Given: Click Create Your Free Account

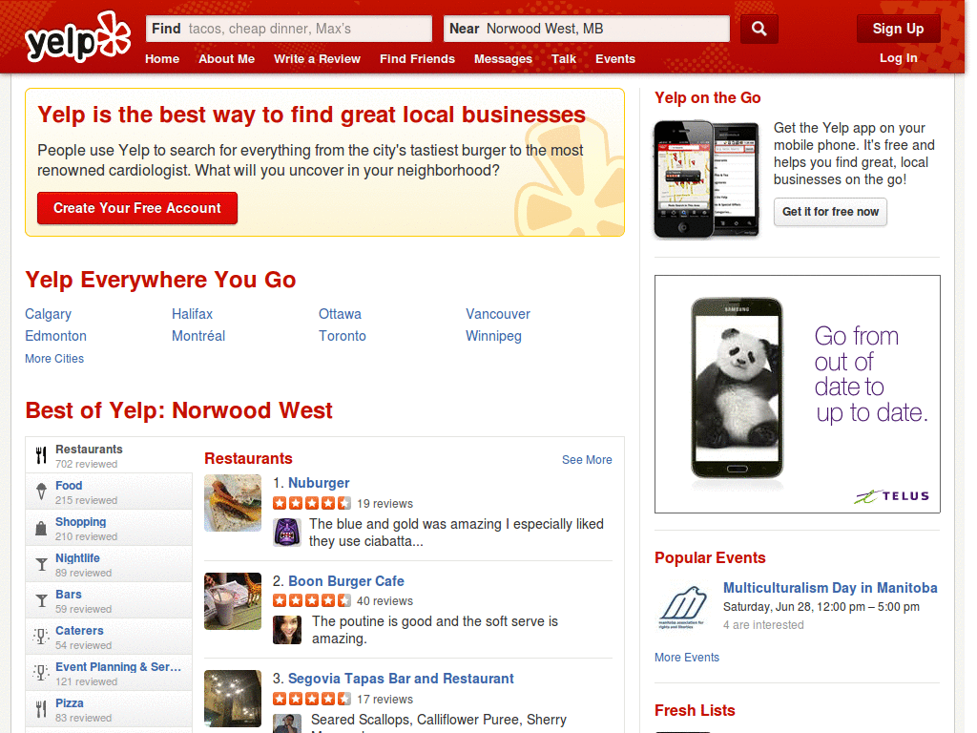Looking at the screenshot, I should click(136, 208).
